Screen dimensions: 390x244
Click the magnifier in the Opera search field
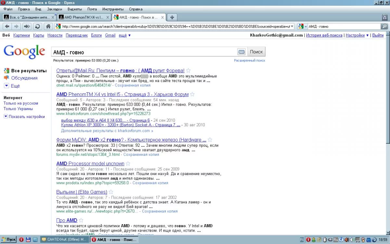tap(385, 26)
